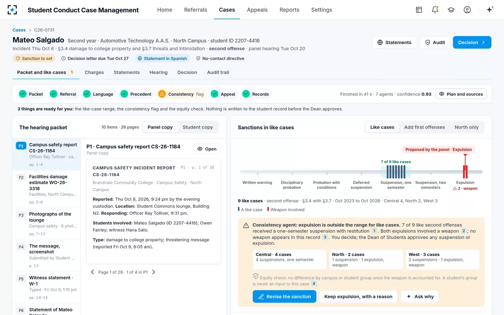504x315 pixels.
Task: Open the Appeals nav menu
Action: [257, 10]
